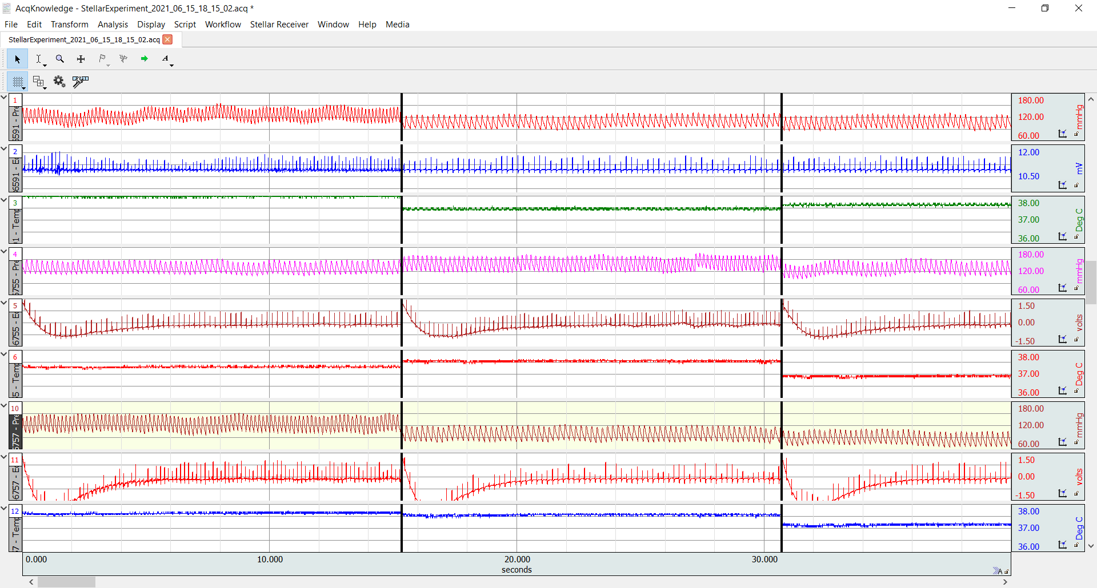Click the horizontal scroll slider at bottom left
This screenshot has width=1097, height=588.
(66, 581)
